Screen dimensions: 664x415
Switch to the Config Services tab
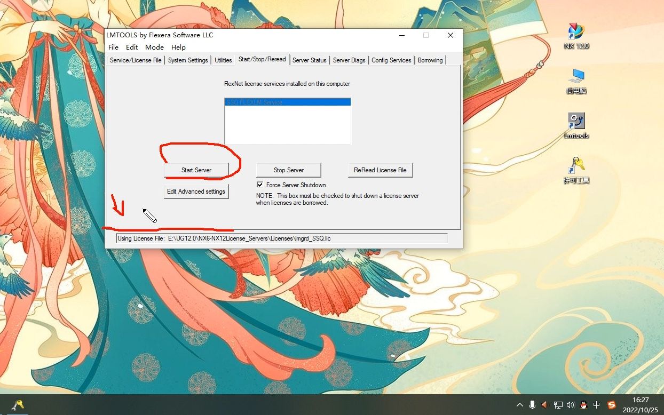[x=391, y=60]
